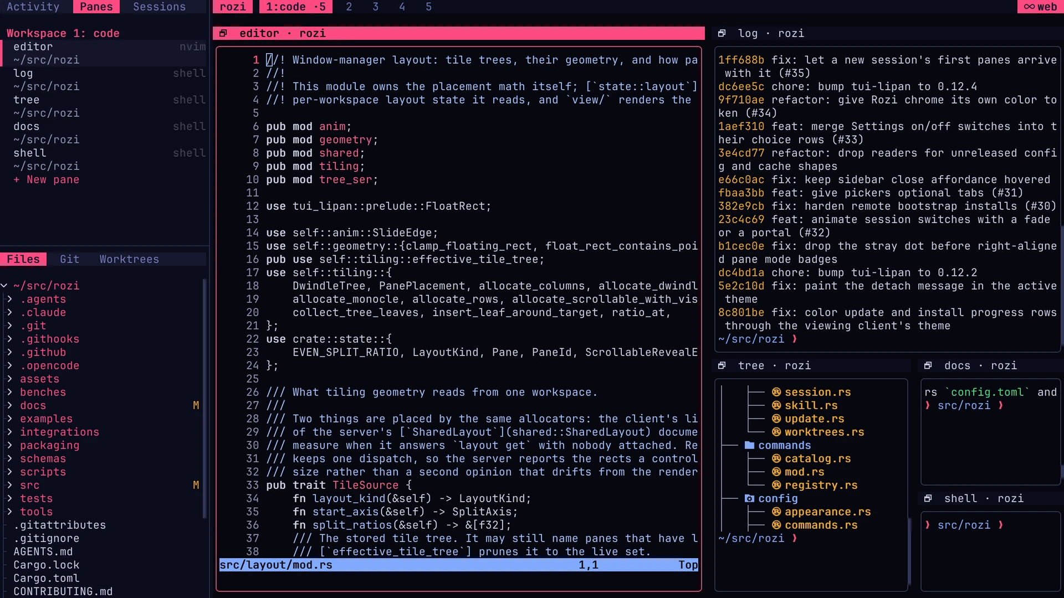Click the file tree panel scrollbar
The height and width of the screenshot is (598, 1064).
(204, 399)
